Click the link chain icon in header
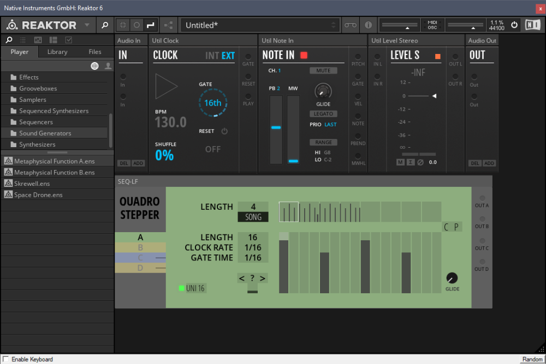 click(351, 25)
